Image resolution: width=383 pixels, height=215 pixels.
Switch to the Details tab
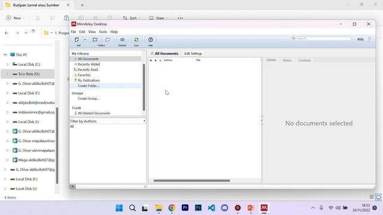point(271,60)
